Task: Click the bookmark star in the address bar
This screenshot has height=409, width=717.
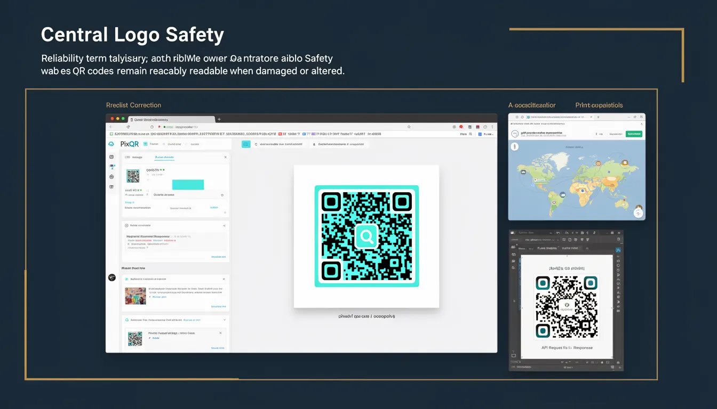Action: (x=409, y=127)
